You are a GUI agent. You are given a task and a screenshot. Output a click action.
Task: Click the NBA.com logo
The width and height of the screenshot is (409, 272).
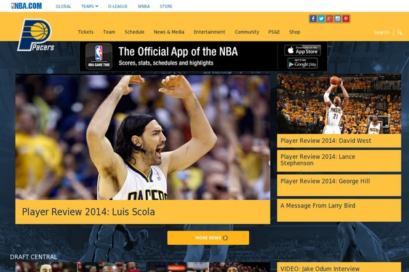(x=27, y=6)
